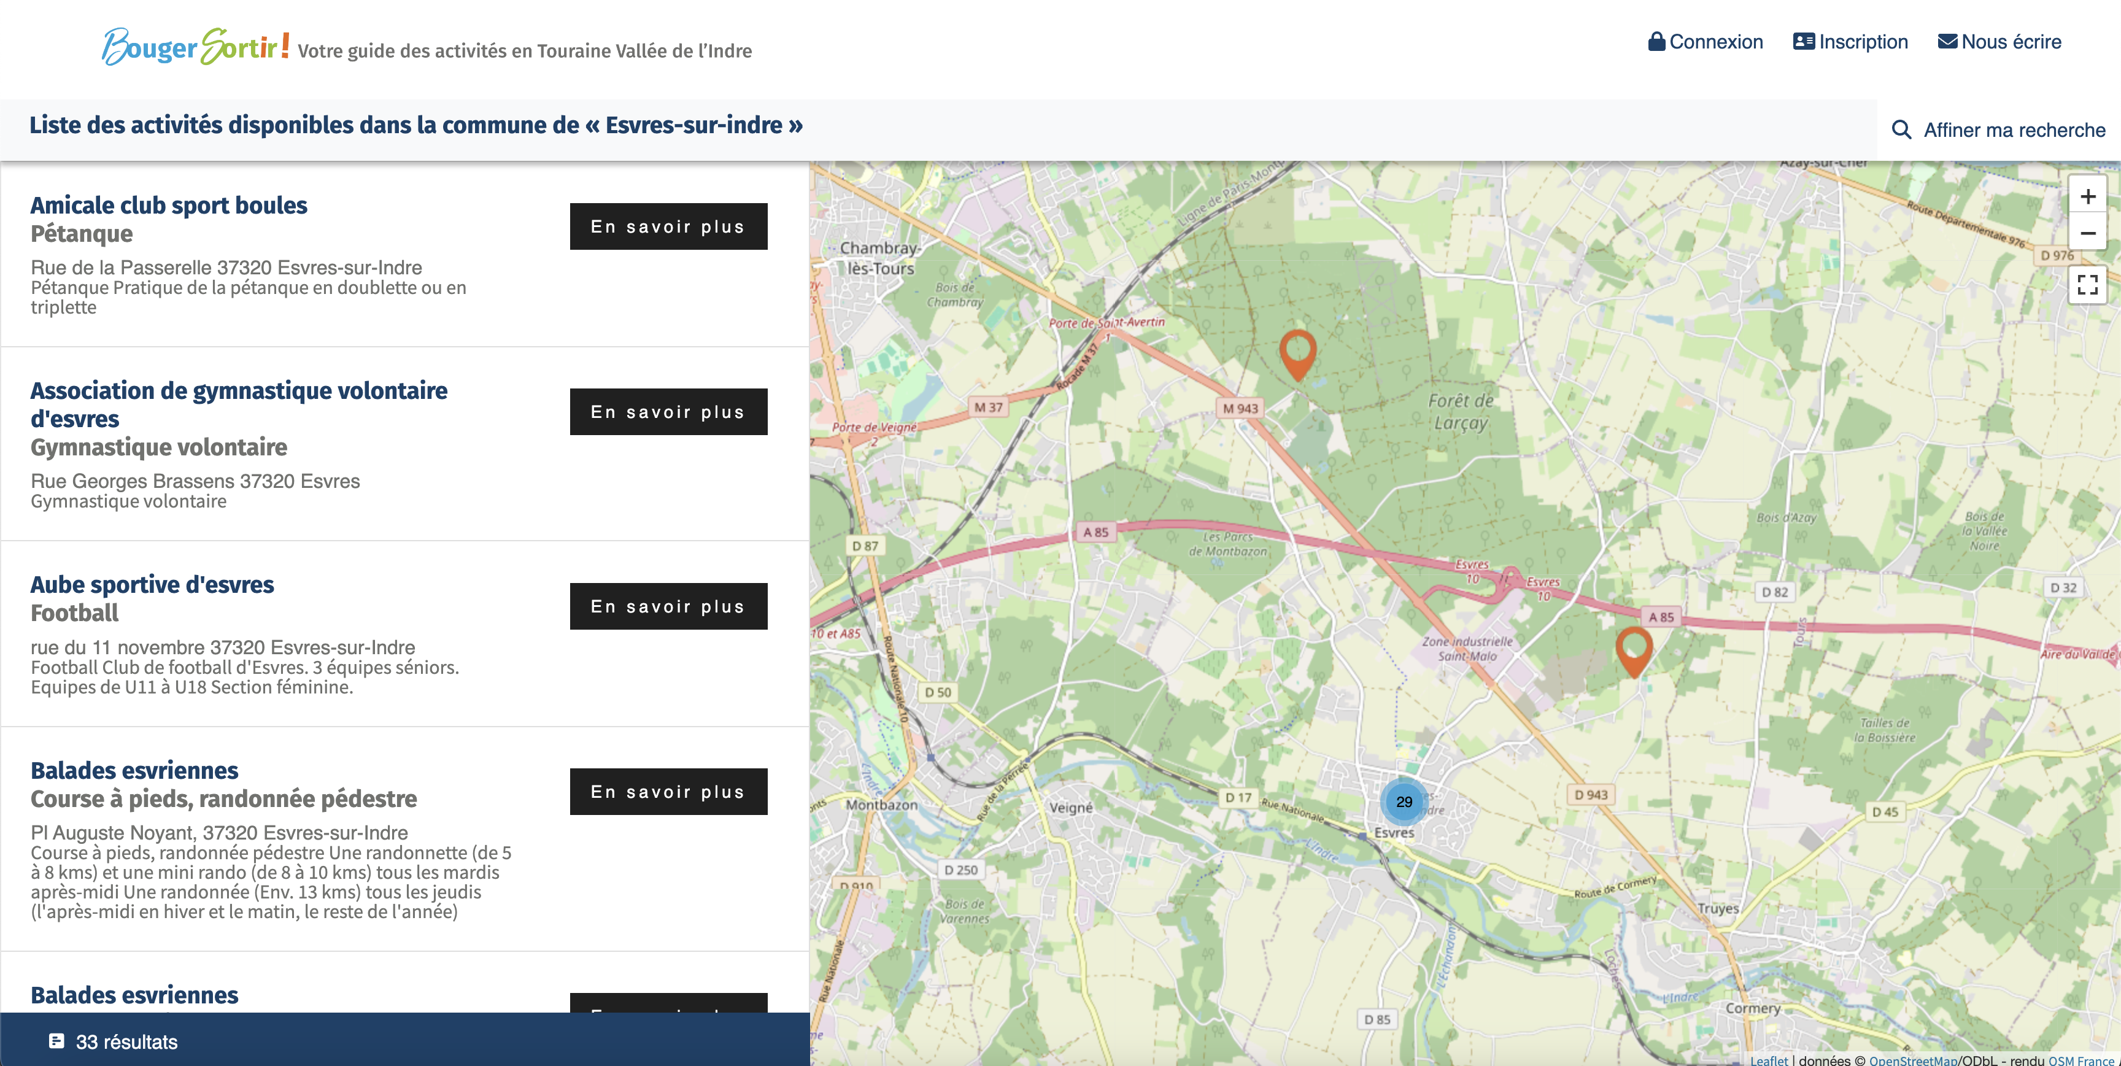This screenshot has width=2121, height=1066.
Task: Zoom in on the map
Action: tap(2087, 196)
